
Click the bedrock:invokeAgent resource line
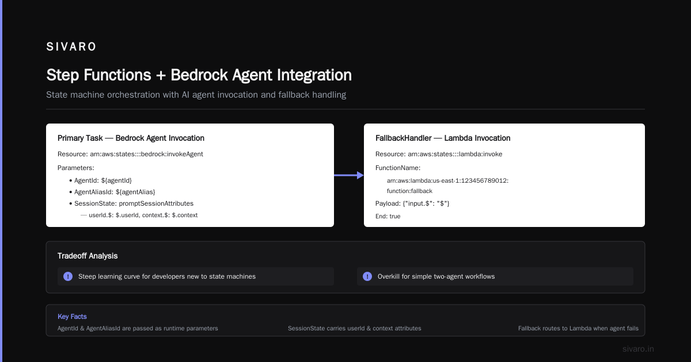(130, 154)
